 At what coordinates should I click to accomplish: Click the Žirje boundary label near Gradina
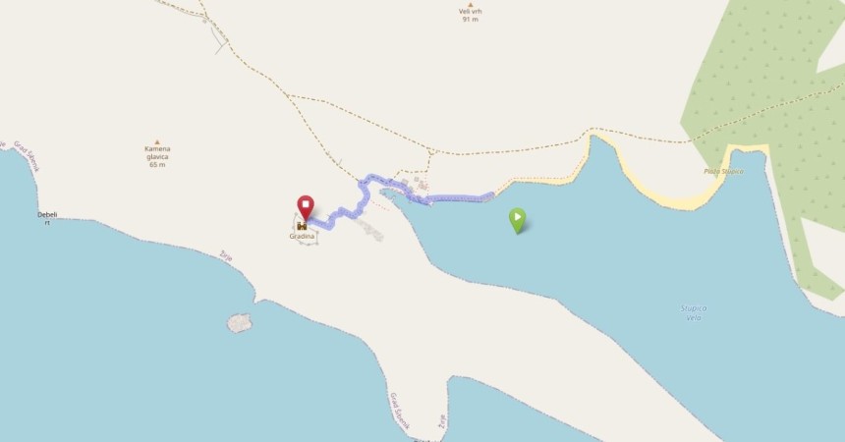click(226, 256)
